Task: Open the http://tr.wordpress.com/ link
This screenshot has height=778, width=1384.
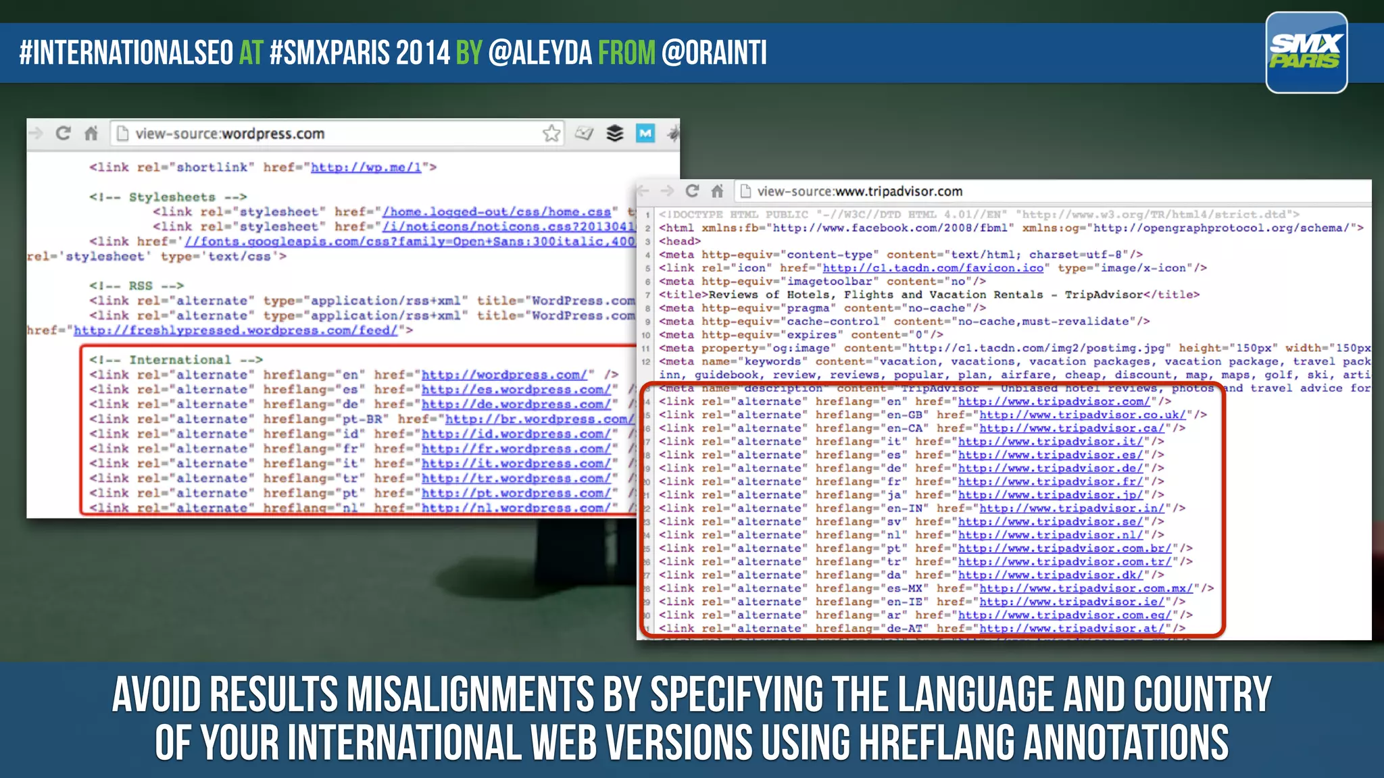Action: pyautogui.click(x=516, y=479)
